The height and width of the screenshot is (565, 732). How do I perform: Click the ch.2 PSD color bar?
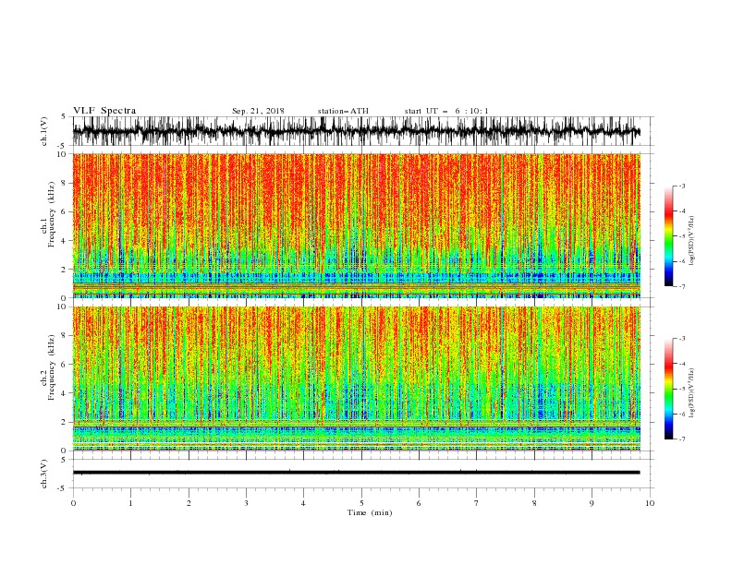[668, 389]
